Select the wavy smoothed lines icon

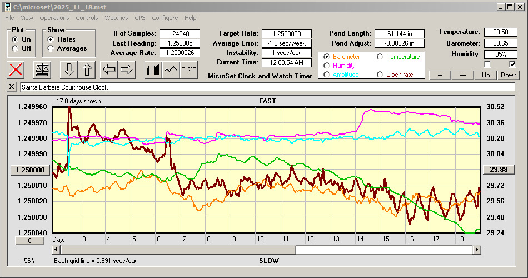[189, 69]
